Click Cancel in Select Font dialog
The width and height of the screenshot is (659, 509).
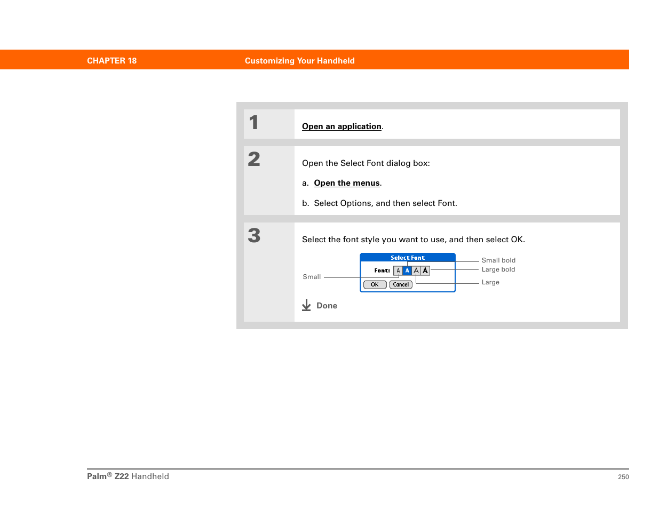401,285
